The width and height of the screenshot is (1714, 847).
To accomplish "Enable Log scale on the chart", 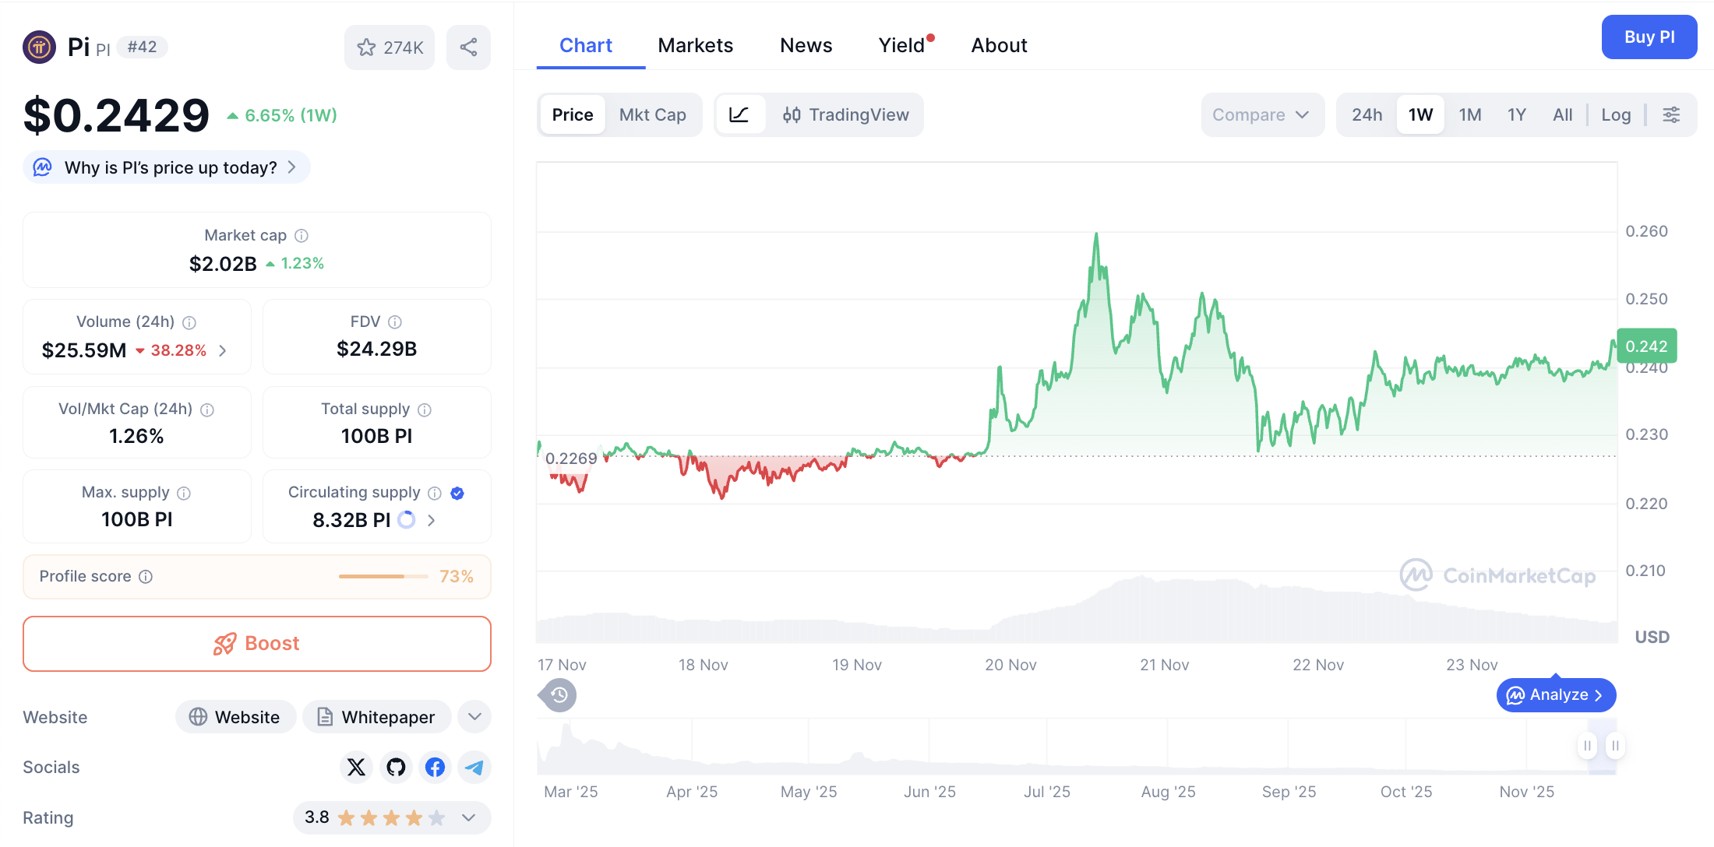I will pos(1616,114).
